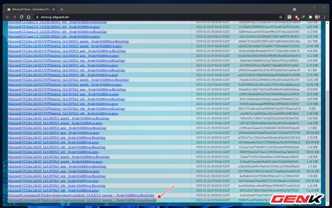Open VCLibs UWPDesktop 14.0.30035.0 arm64 BlockMap
Image resolution: width=332 pixels, height=208 pixels.
click(x=68, y=41)
